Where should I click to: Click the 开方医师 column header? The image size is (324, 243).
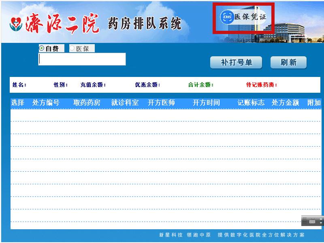point(161,103)
